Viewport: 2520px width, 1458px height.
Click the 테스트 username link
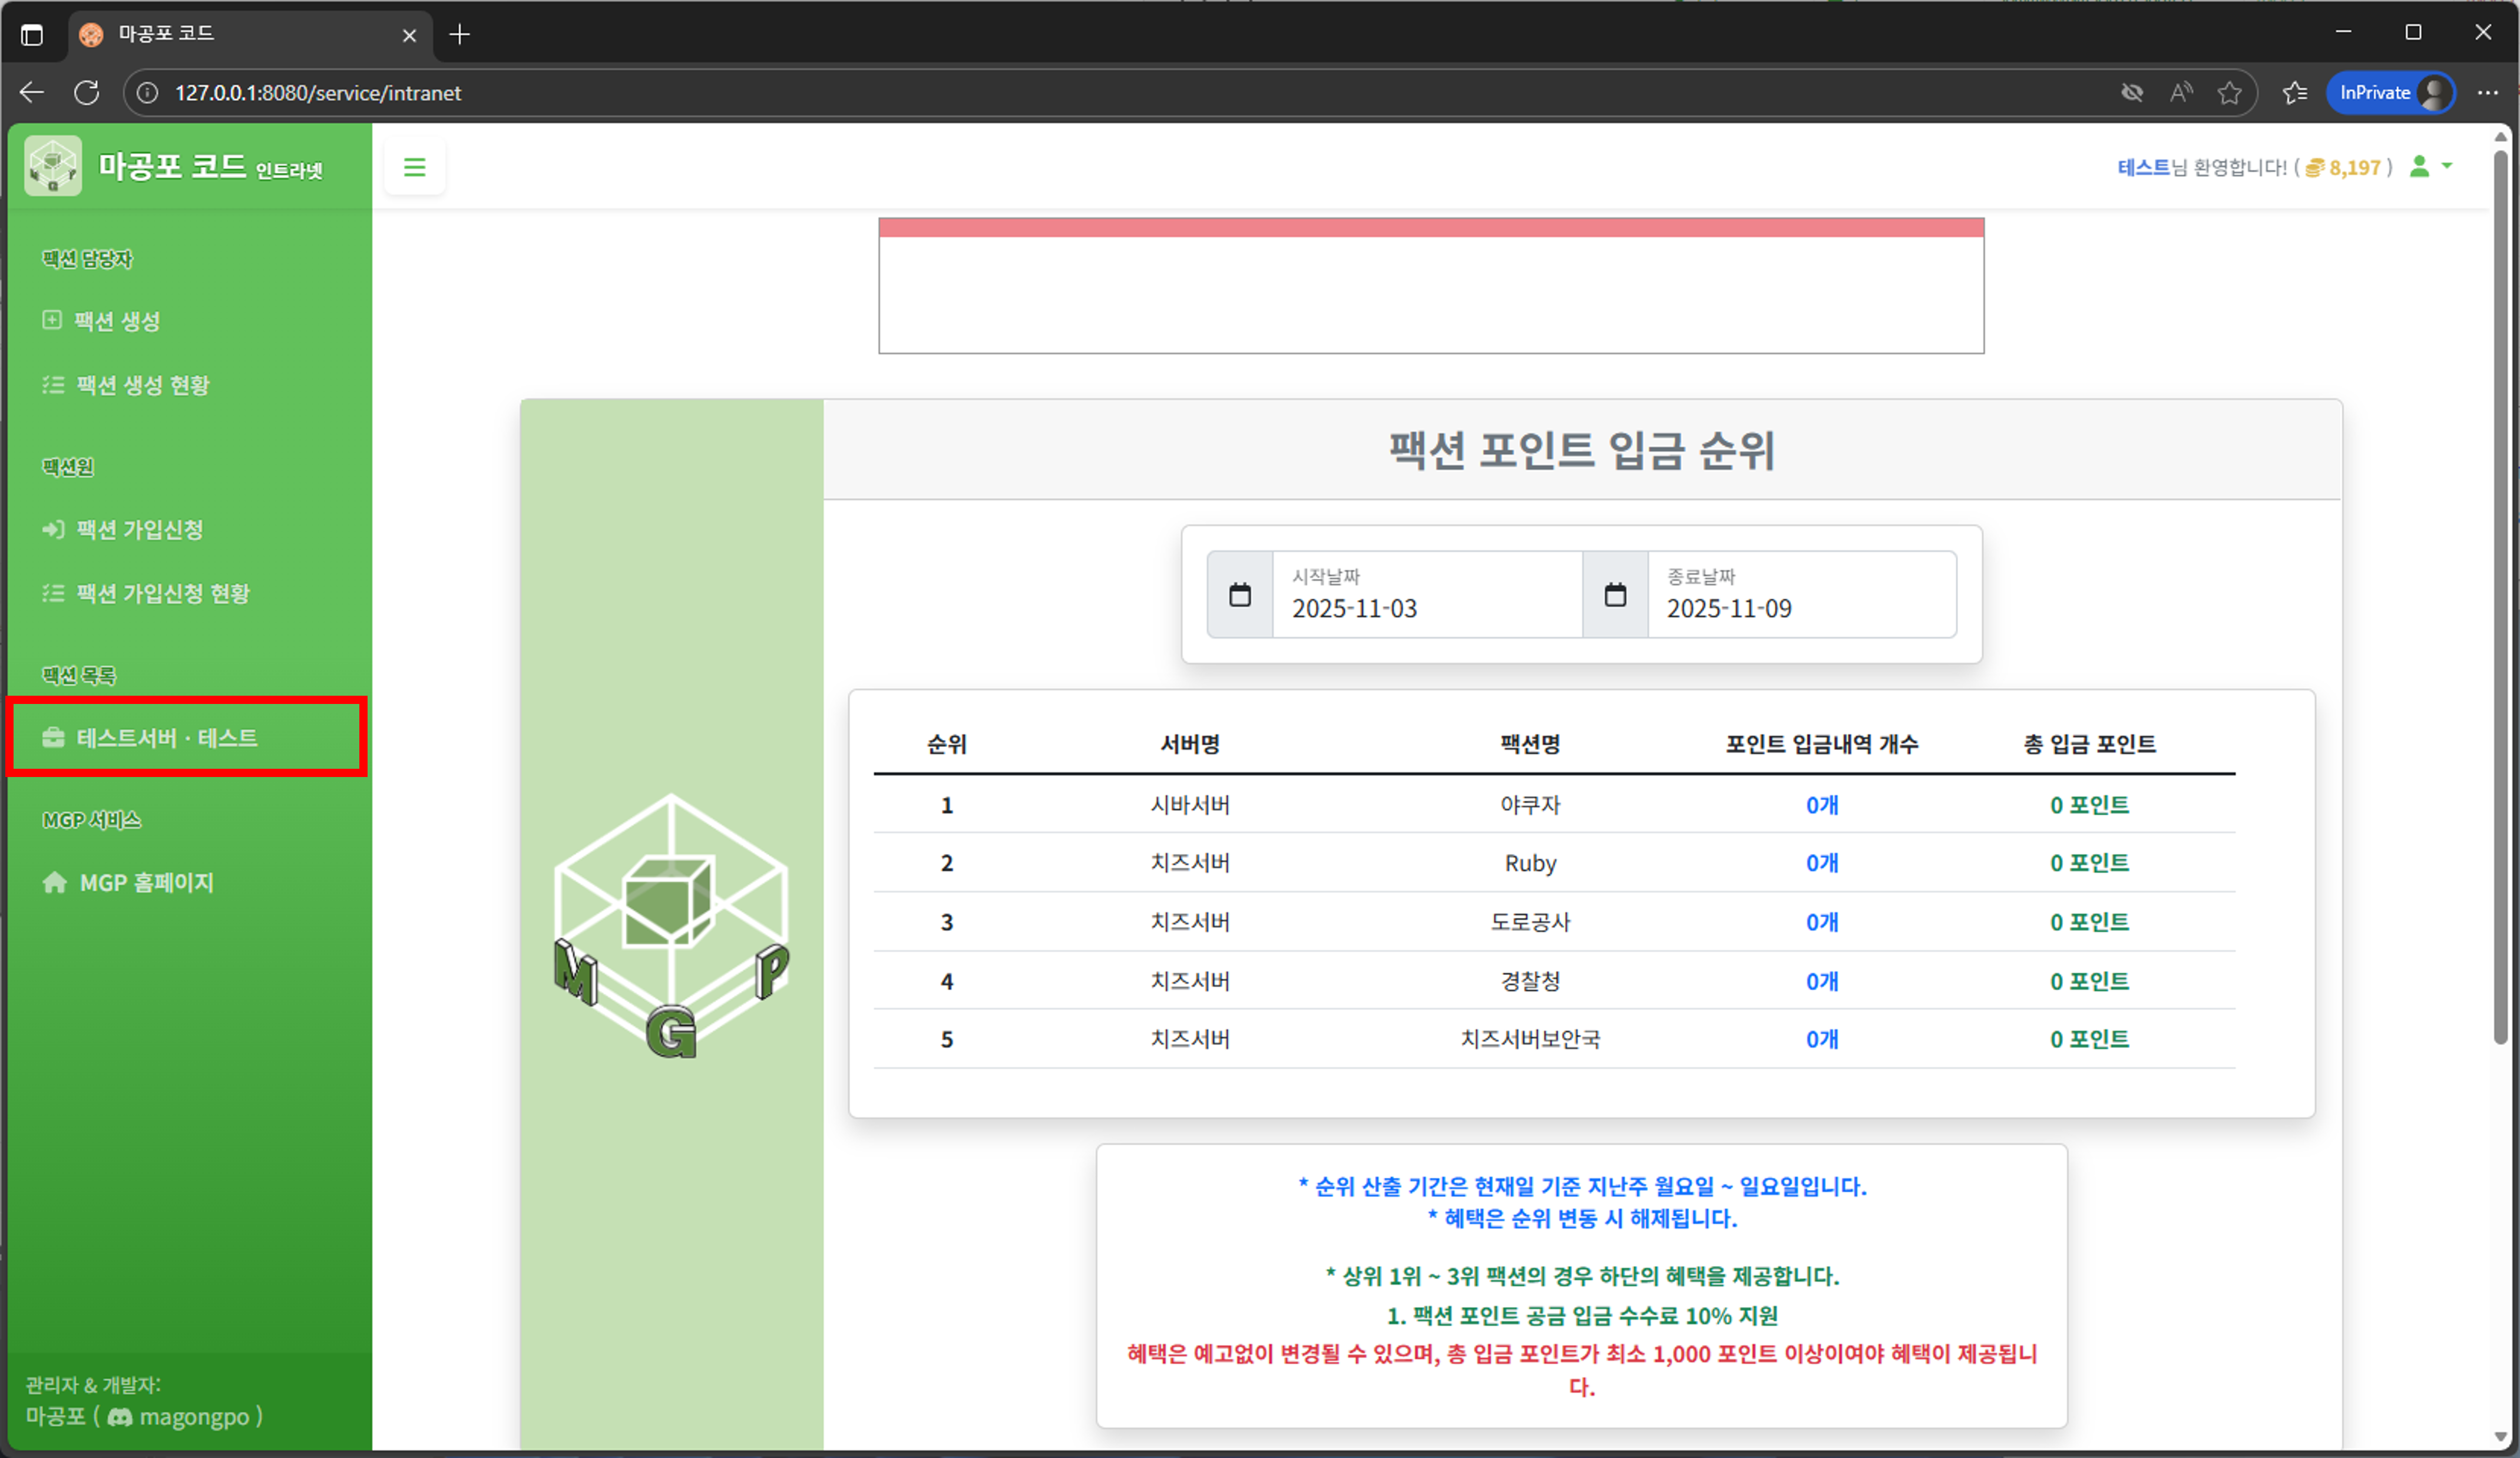(2145, 167)
